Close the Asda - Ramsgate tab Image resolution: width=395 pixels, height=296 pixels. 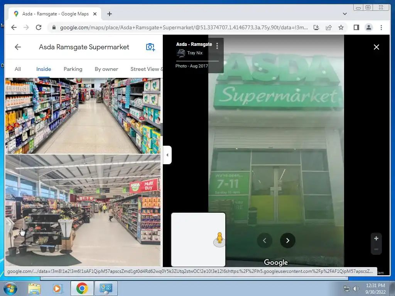pyautogui.click(x=95, y=14)
